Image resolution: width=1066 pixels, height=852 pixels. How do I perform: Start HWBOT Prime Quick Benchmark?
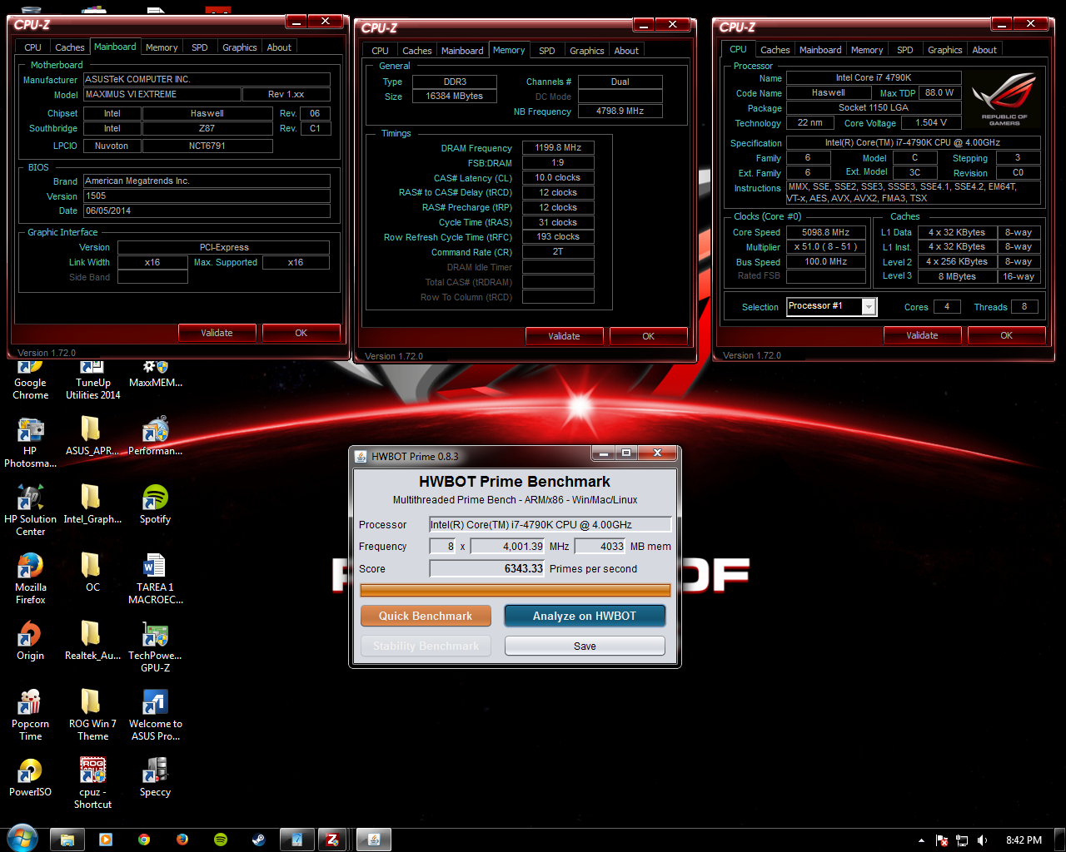pos(426,616)
